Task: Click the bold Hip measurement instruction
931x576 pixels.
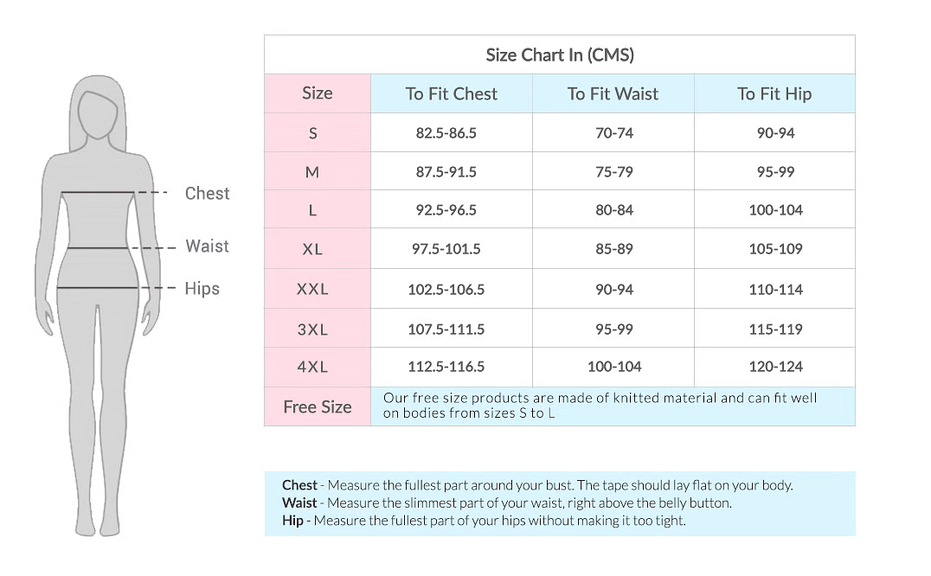Action: pos(292,521)
